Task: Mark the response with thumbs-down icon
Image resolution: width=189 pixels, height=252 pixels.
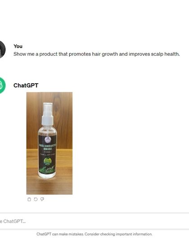Action: click(42, 199)
